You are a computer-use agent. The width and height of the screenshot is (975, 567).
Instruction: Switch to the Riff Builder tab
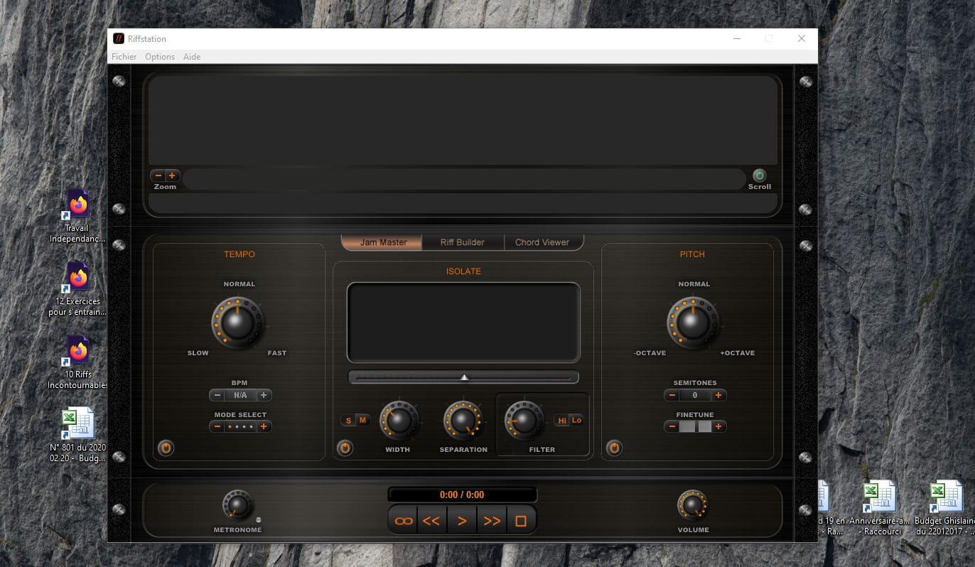[462, 242]
